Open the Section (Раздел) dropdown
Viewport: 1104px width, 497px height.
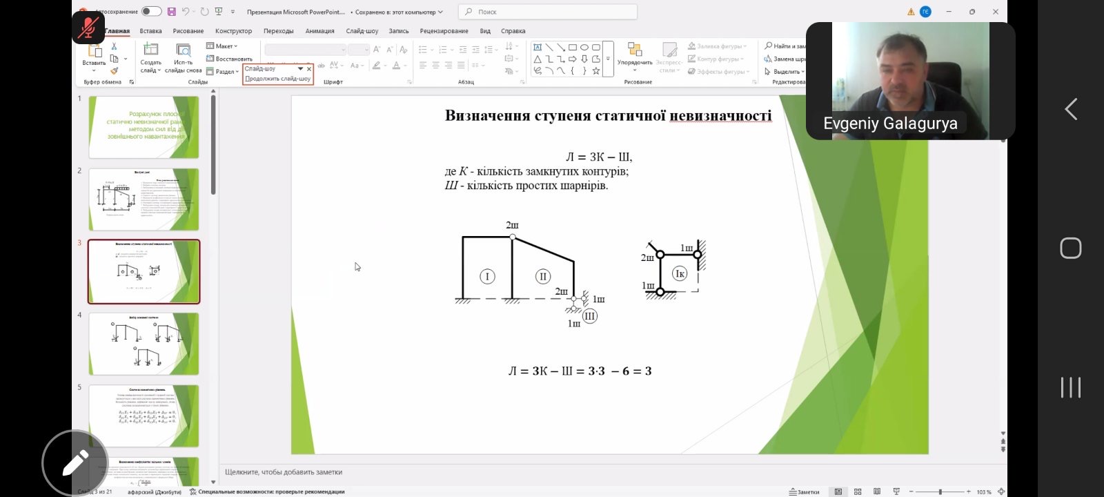[222, 71]
